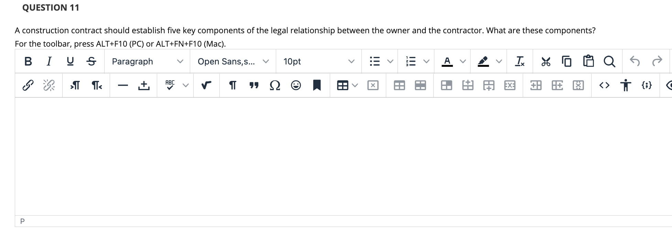Insert table row after
This screenshot has width=672, height=229.
tap(489, 85)
